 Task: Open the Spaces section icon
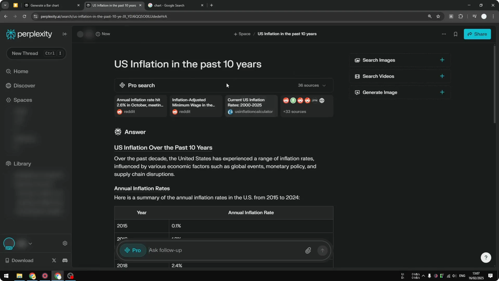(x=8, y=100)
